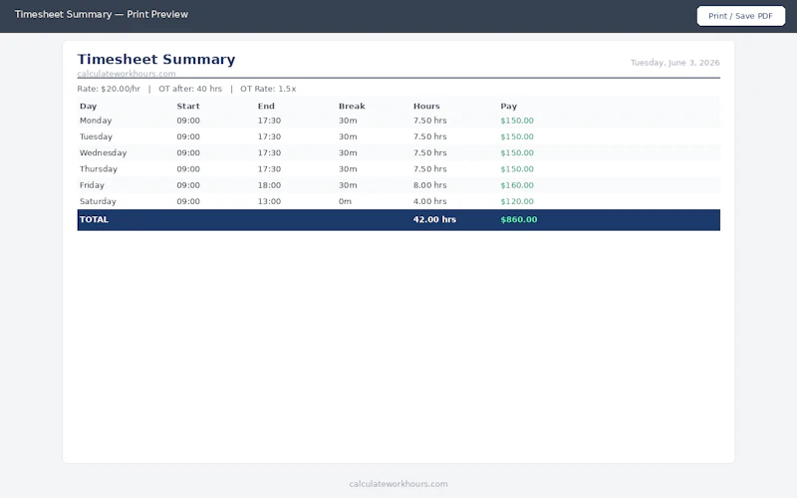Select the Friday row label
The height and width of the screenshot is (498, 797).
click(x=92, y=185)
